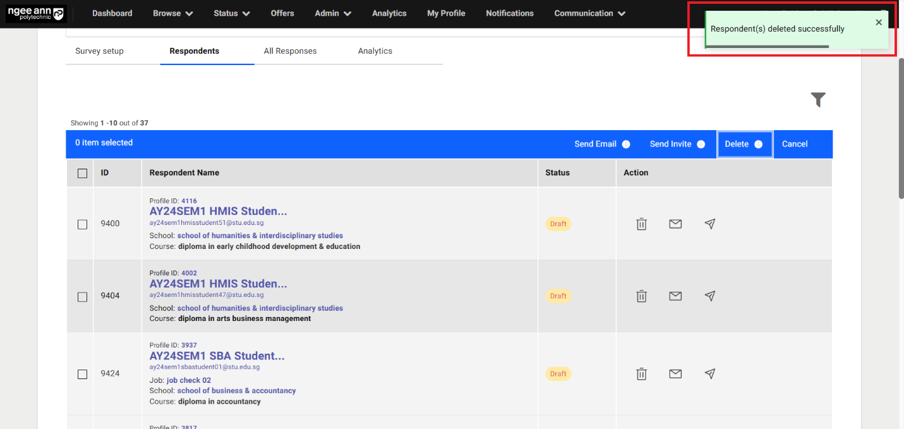This screenshot has height=429, width=904.
Task: Dismiss the deletion success notification
Action: [x=879, y=22]
